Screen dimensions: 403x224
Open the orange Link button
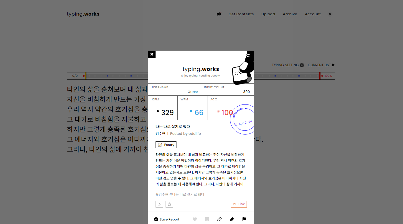coord(239,204)
